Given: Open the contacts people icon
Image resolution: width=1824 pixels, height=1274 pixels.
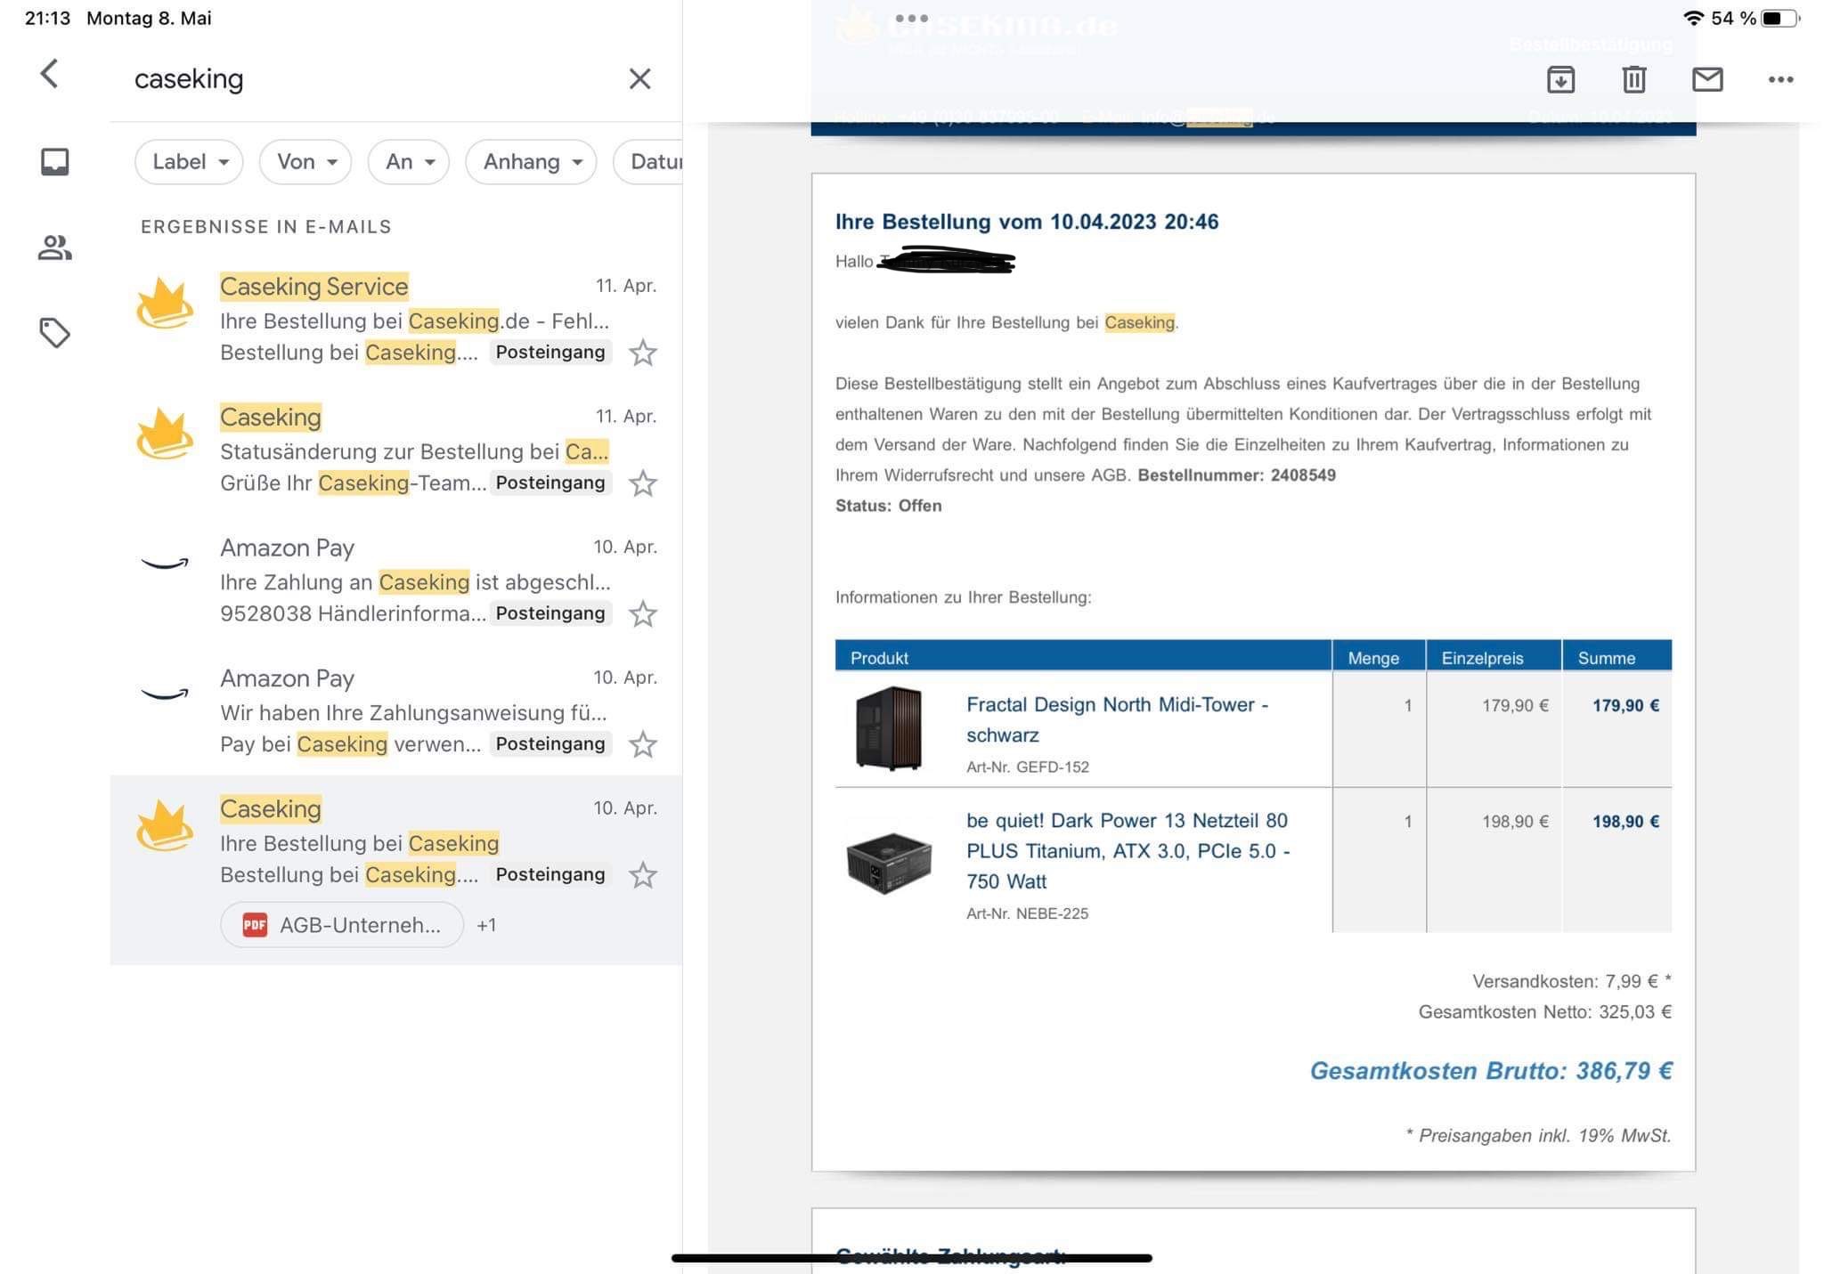Looking at the screenshot, I should (x=55, y=247).
